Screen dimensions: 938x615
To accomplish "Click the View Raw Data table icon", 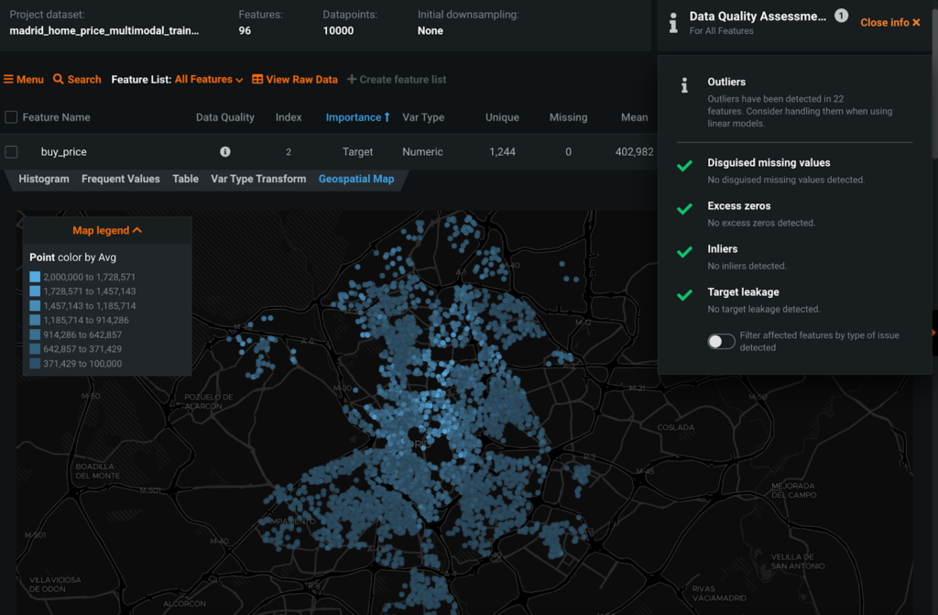I will pyautogui.click(x=257, y=79).
